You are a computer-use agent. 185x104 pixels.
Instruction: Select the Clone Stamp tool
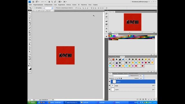pos(30,33)
